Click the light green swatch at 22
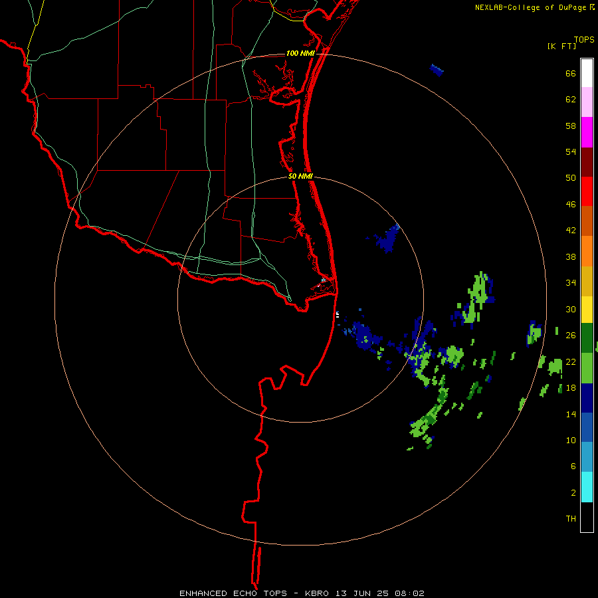The image size is (598, 598). [587, 368]
